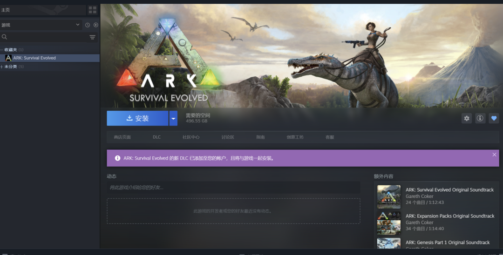Collapse the 收藏夹 section
503x255 pixels.
coord(1,50)
